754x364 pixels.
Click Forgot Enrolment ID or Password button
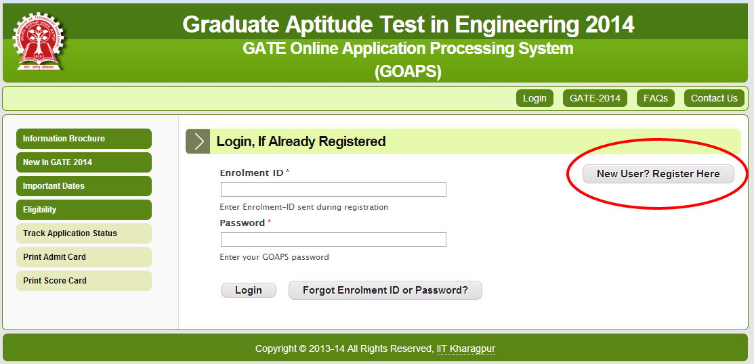tap(385, 290)
